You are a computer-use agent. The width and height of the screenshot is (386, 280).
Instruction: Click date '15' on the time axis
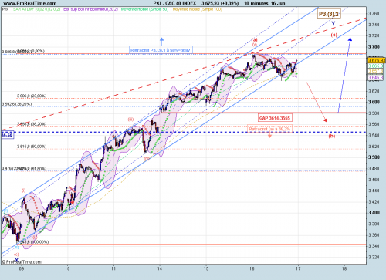pos(206,268)
